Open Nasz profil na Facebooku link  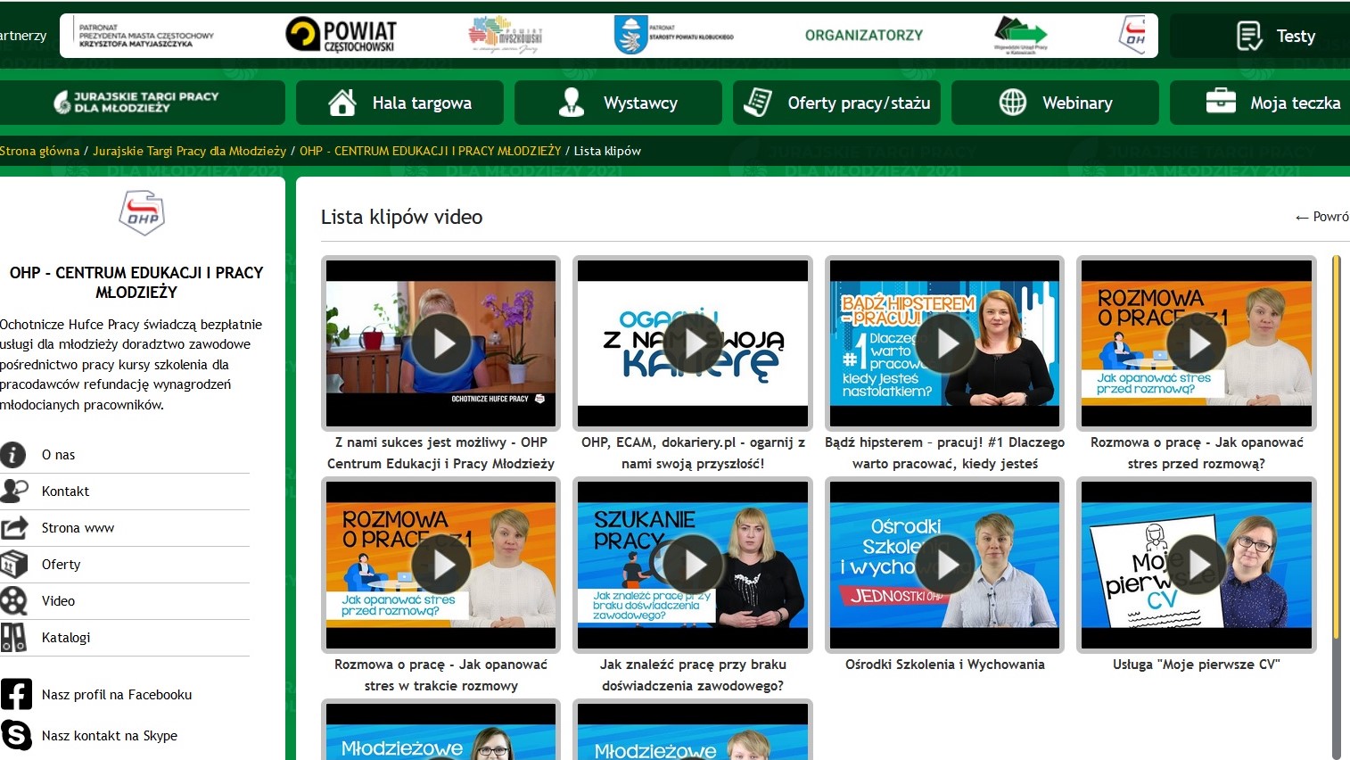click(x=117, y=695)
